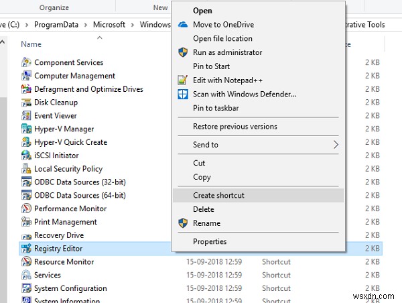The image size is (402, 303).
Task: Expand the chevron after Microsoft in breadcrumb
Action: pos(133,25)
